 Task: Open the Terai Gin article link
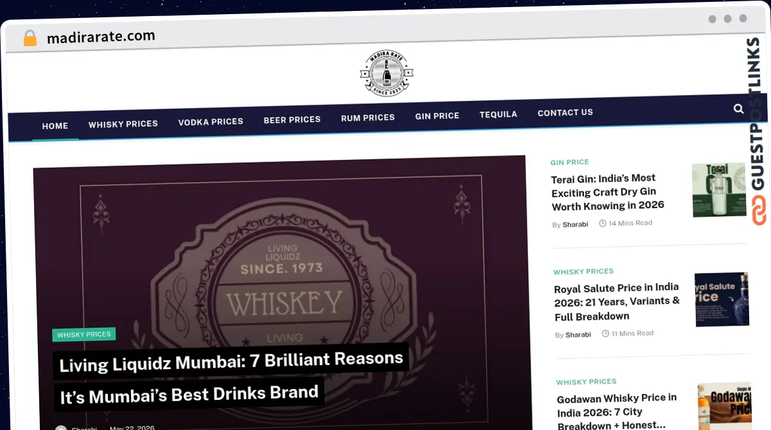pyautogui.click(x=608, y=192)
